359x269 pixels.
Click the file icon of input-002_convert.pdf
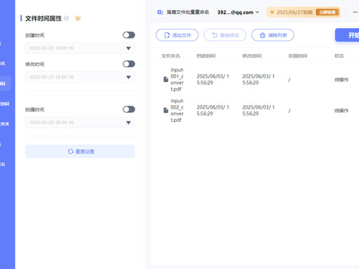[x=165, y=110]
